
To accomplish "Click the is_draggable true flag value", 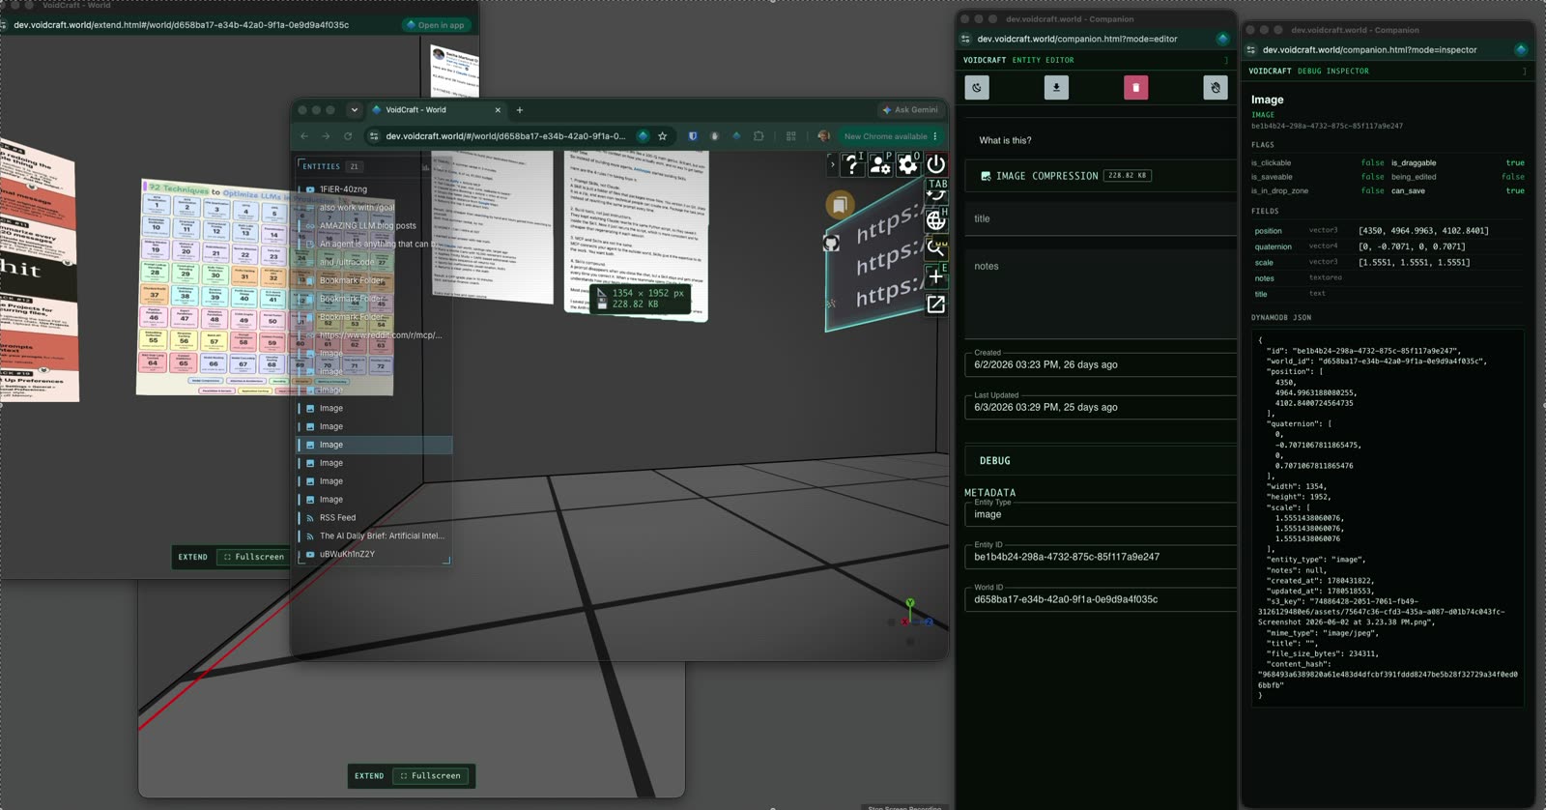I will (1515, 163).
